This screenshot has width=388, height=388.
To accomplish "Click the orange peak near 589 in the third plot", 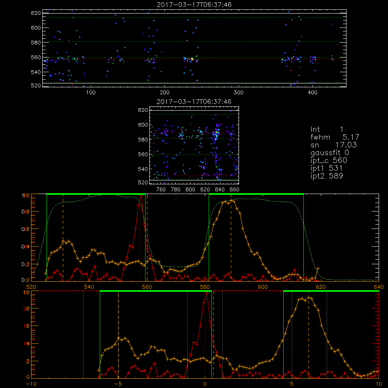I will point(231,201).
